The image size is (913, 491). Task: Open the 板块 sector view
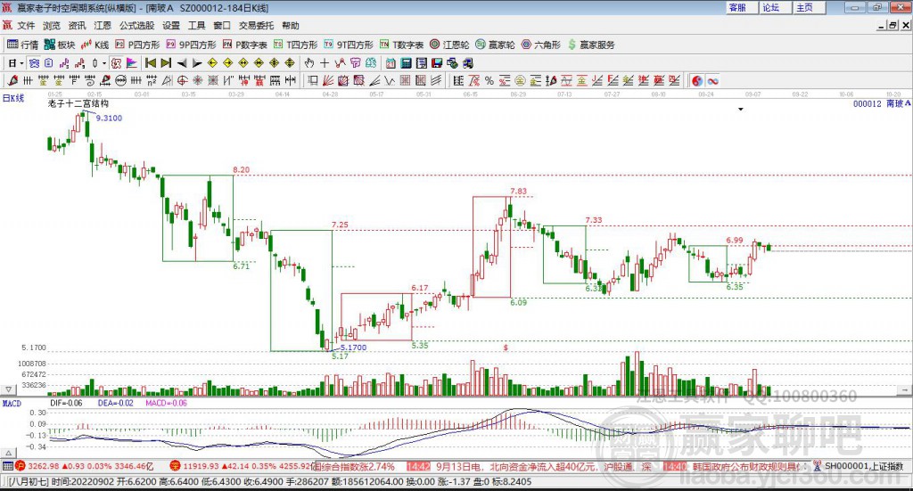[60, 45]
